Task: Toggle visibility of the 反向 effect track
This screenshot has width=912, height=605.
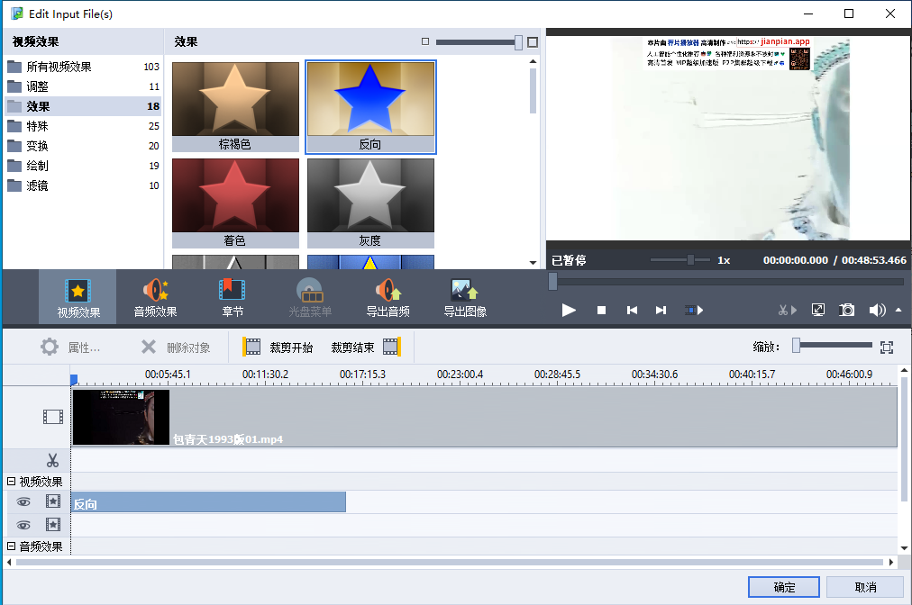Action: pos(23,502)
